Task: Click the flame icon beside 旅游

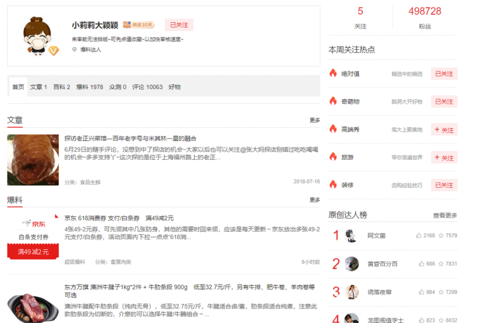Action: click(x=333, y=157)
